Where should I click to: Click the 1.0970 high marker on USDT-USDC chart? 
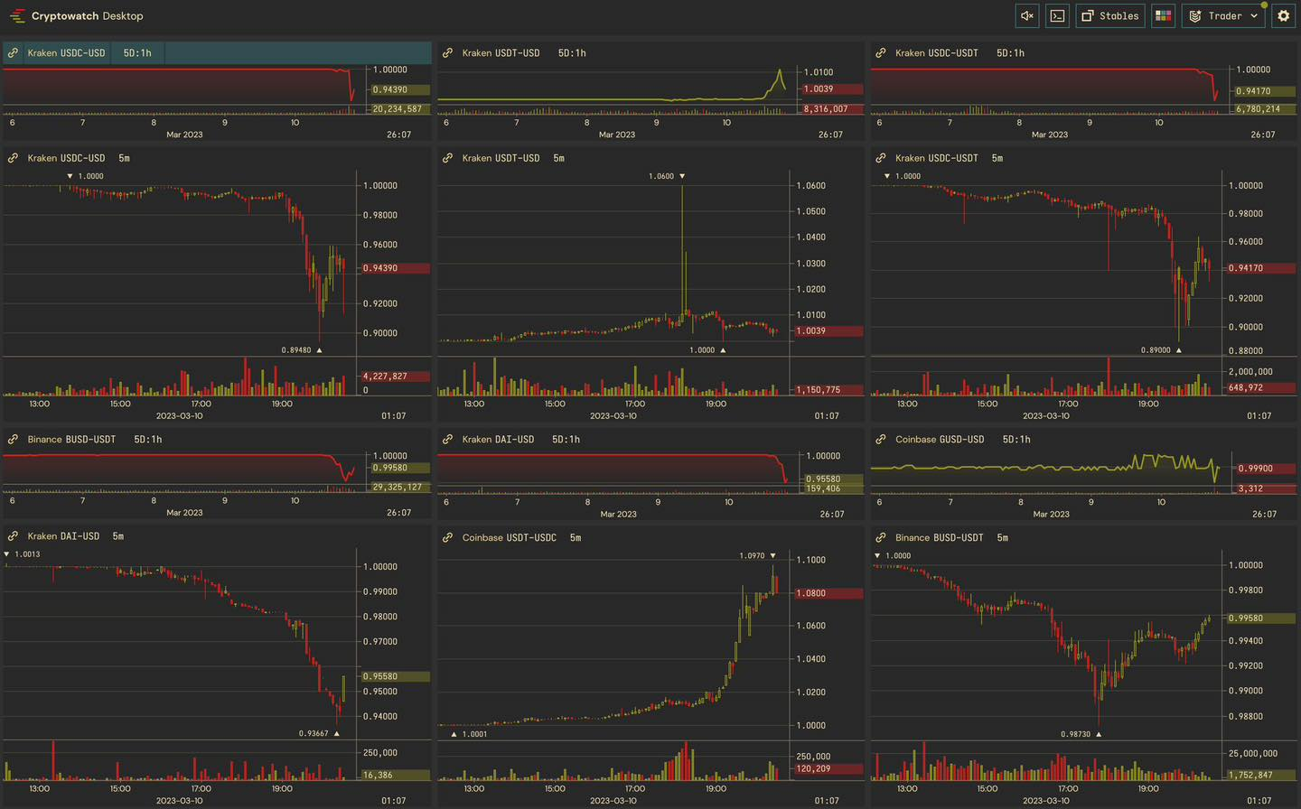click(x=757, y=556)
